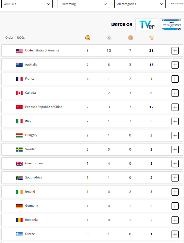The height and width of the screenshot is (243, 184).
Task: Open the All categories dropdown
Action: pos(140,4)
